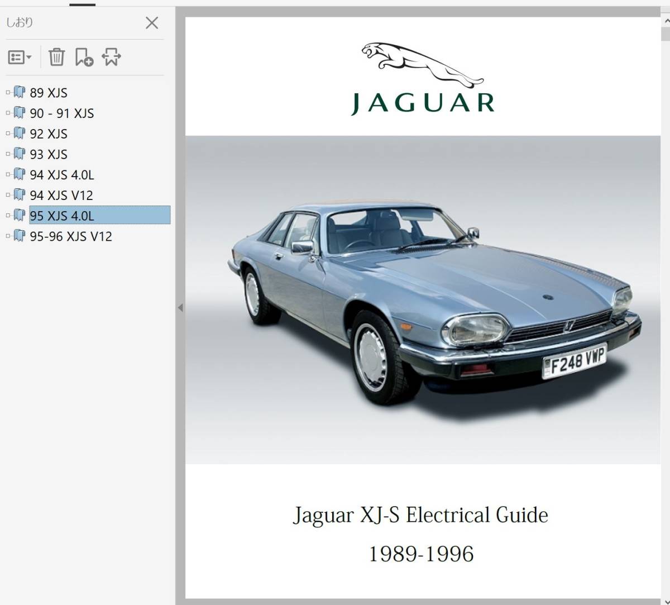Open the 95-96 XJS V12 bookmark
670x605 pixels.
point(71,236)
